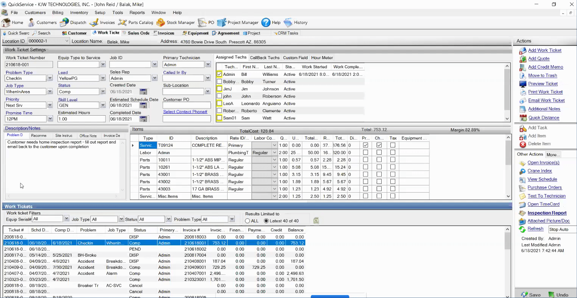Open the Stock Manager tool
This screenshot has width=577, height=298.
(x=175, y=22)
